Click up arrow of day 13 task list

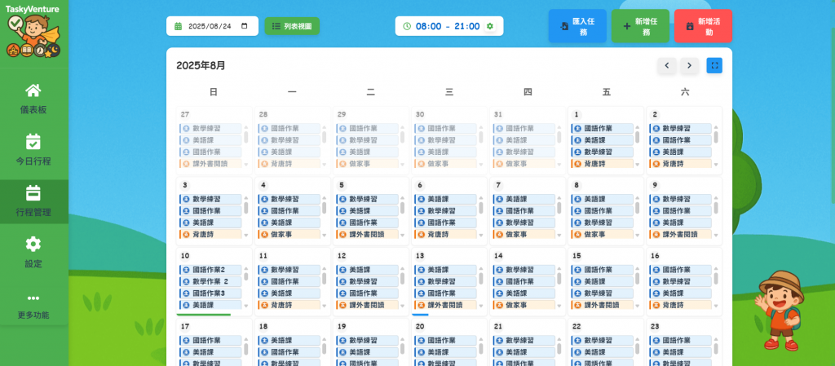481,269
